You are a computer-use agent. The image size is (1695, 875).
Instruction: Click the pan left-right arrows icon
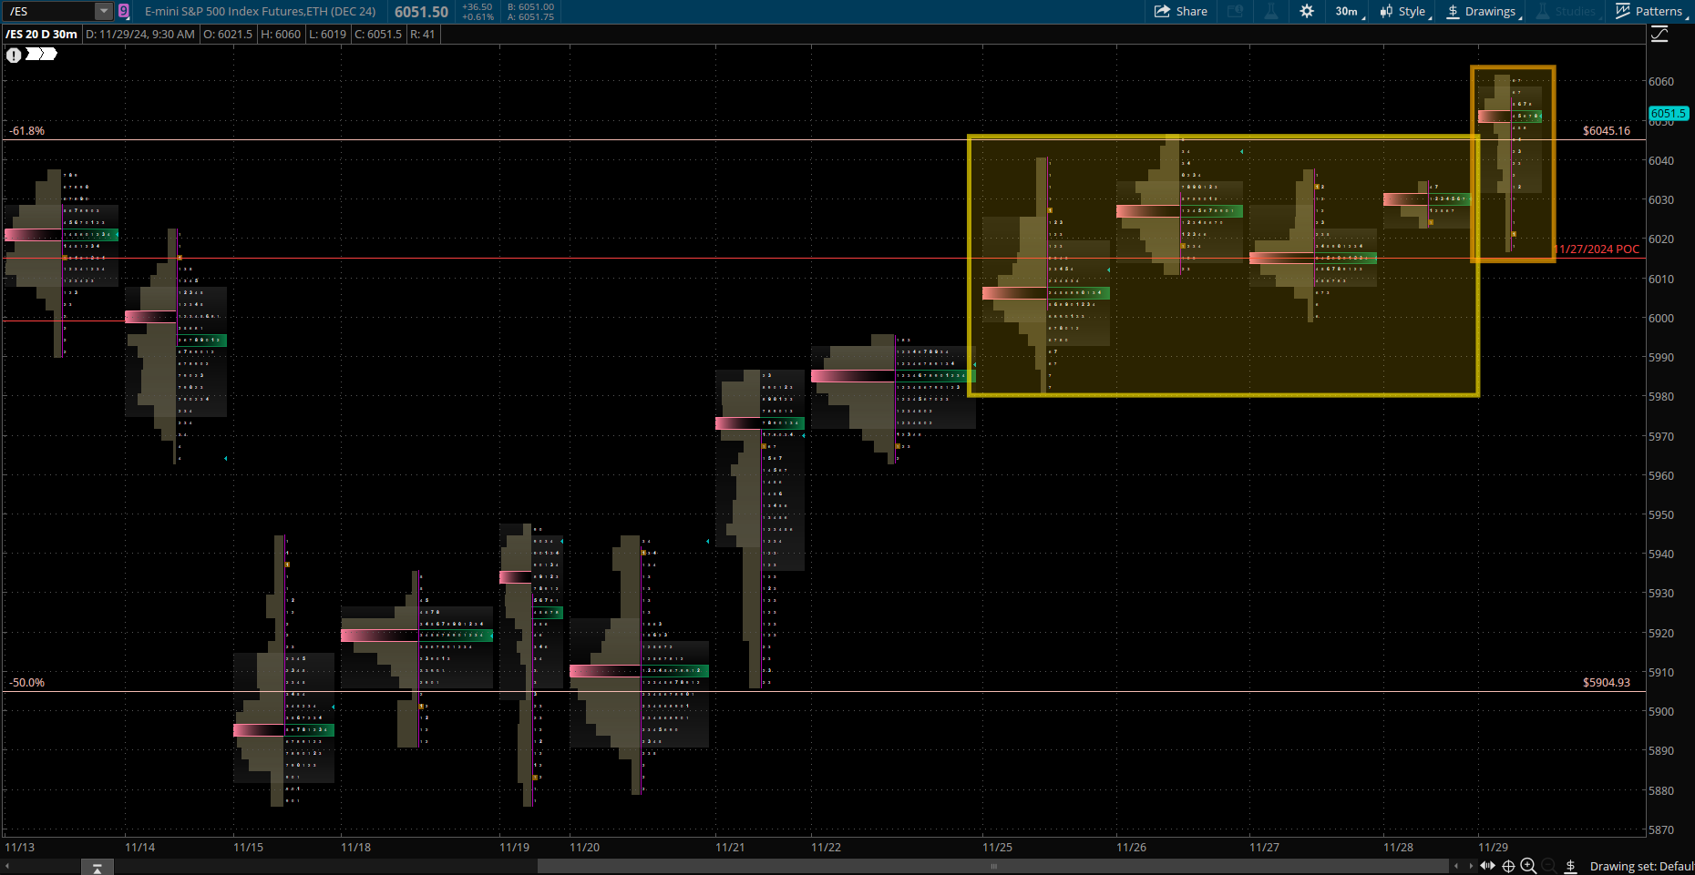click(1488, 866)
